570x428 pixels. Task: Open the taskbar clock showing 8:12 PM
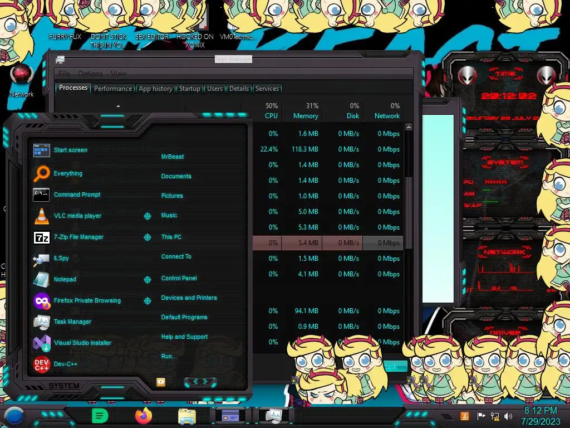540,416
